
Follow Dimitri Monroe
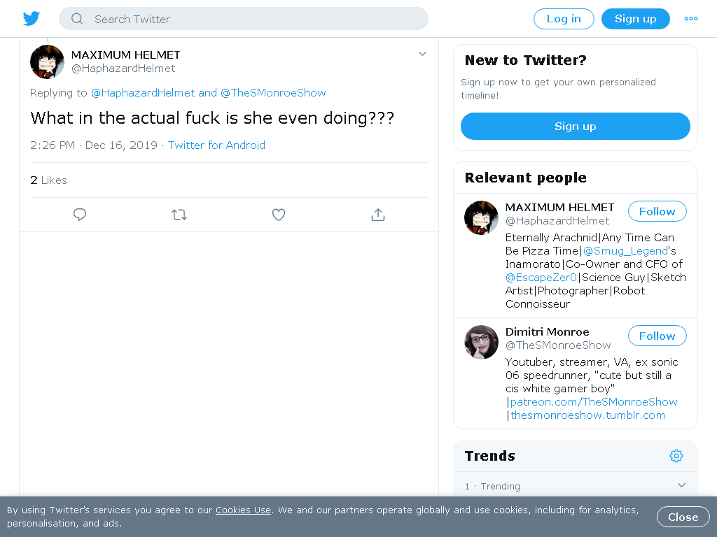click(657, 336)
